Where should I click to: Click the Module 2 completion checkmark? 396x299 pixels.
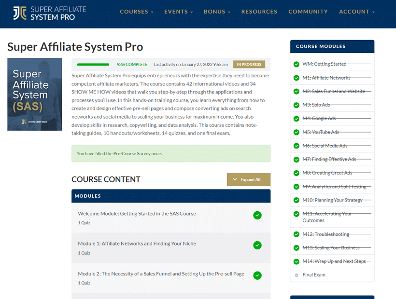tap(257, 275)
